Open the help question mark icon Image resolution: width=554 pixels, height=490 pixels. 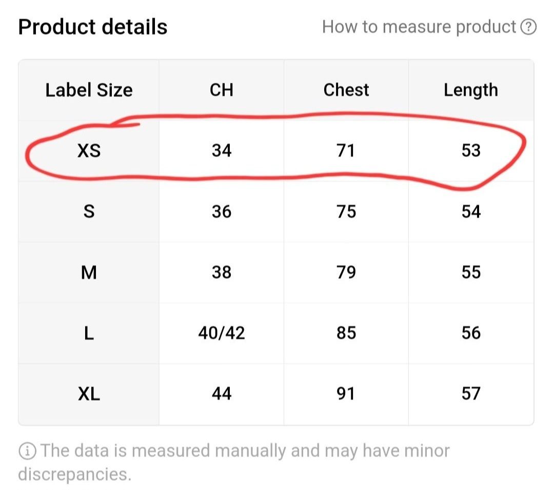[528, 27]
